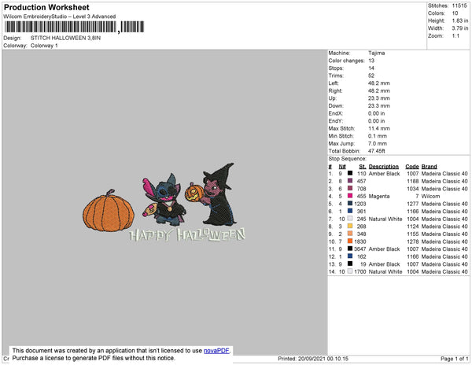Select the black swatch with 3647 stitches

coord(350,249)
